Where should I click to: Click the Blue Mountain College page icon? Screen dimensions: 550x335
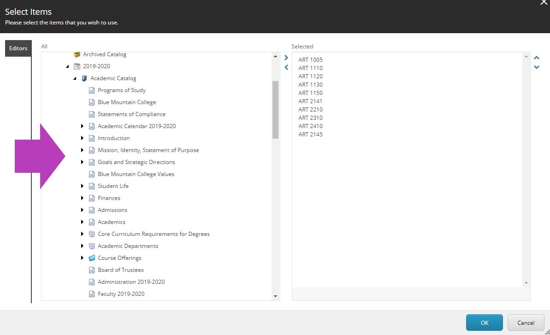click(x=92, y=102)
